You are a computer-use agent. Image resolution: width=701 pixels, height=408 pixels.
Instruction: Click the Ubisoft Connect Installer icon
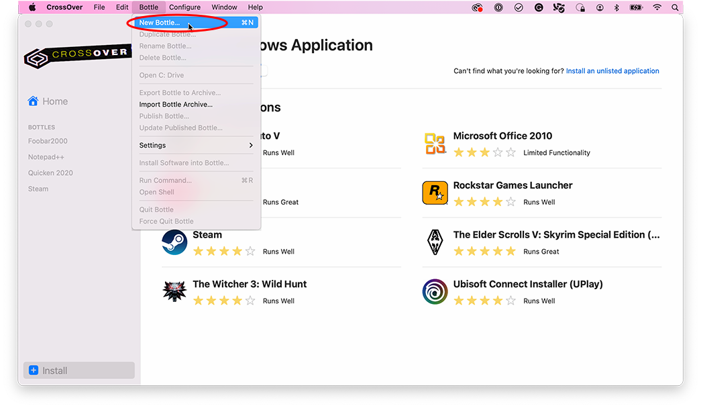(x=435, y=291)
